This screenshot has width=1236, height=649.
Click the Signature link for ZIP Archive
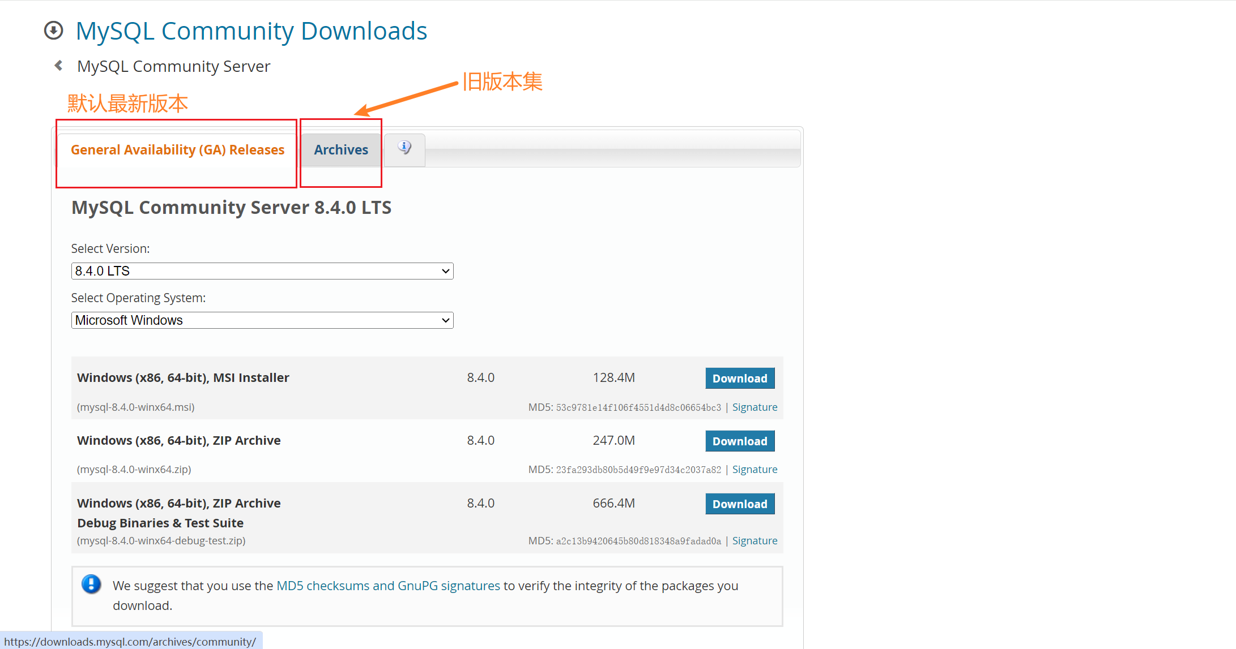pyautogui.click(x=754, y=470)
